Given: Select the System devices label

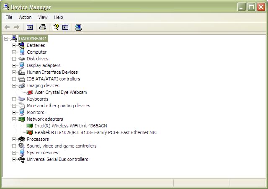Looking at the screenshot, I should [42, 153].
